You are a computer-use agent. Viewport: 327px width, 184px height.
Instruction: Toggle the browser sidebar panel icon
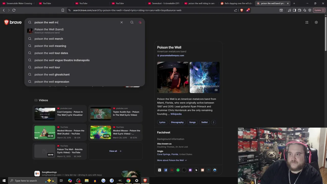click(295, 10)
